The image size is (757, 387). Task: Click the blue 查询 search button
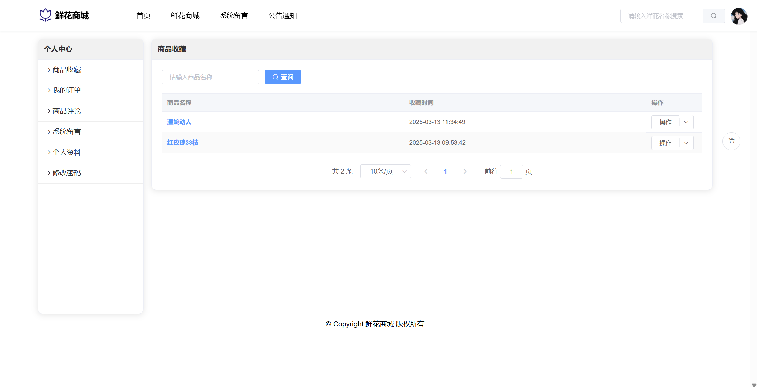(x=282, y=77)
